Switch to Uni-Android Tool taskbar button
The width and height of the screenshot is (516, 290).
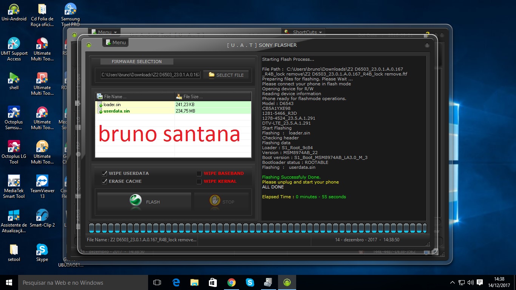click(x=287, y=282)
